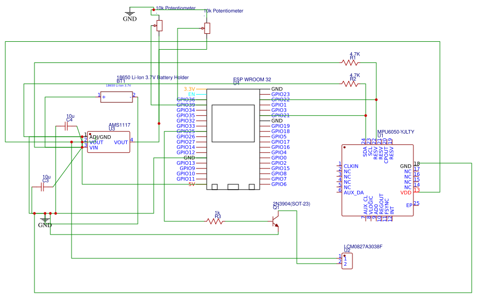Click the GPIO32 pin label
This screenshot has width=477, height=298.
[x=185, y=120]
